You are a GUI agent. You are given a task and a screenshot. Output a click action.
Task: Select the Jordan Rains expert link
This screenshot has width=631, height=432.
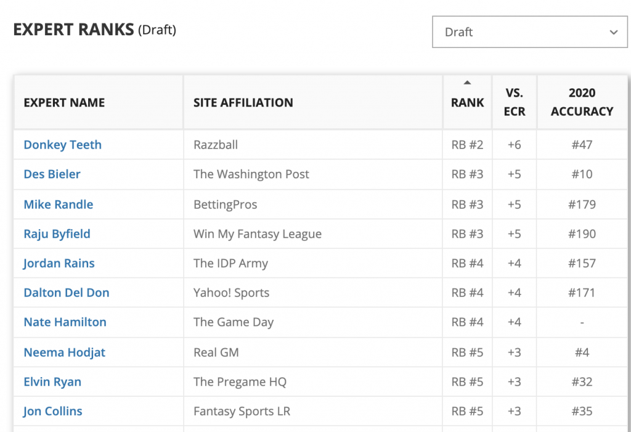[59, 263]
